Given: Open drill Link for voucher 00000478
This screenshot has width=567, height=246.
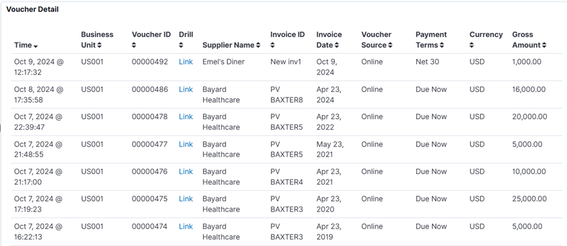Looking at the screenshot, I should tap(186, 117).
